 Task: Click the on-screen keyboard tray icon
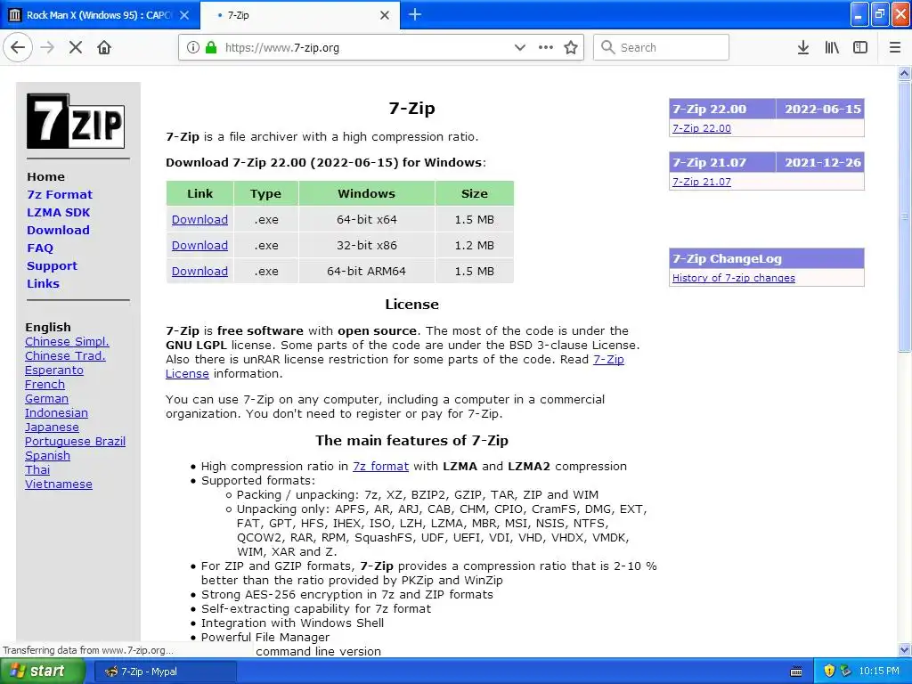[x=796, y=672]
